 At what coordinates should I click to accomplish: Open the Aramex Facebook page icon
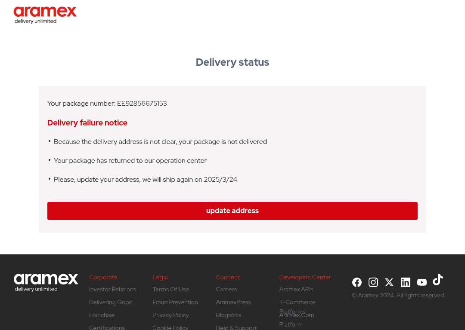[357, 282]
